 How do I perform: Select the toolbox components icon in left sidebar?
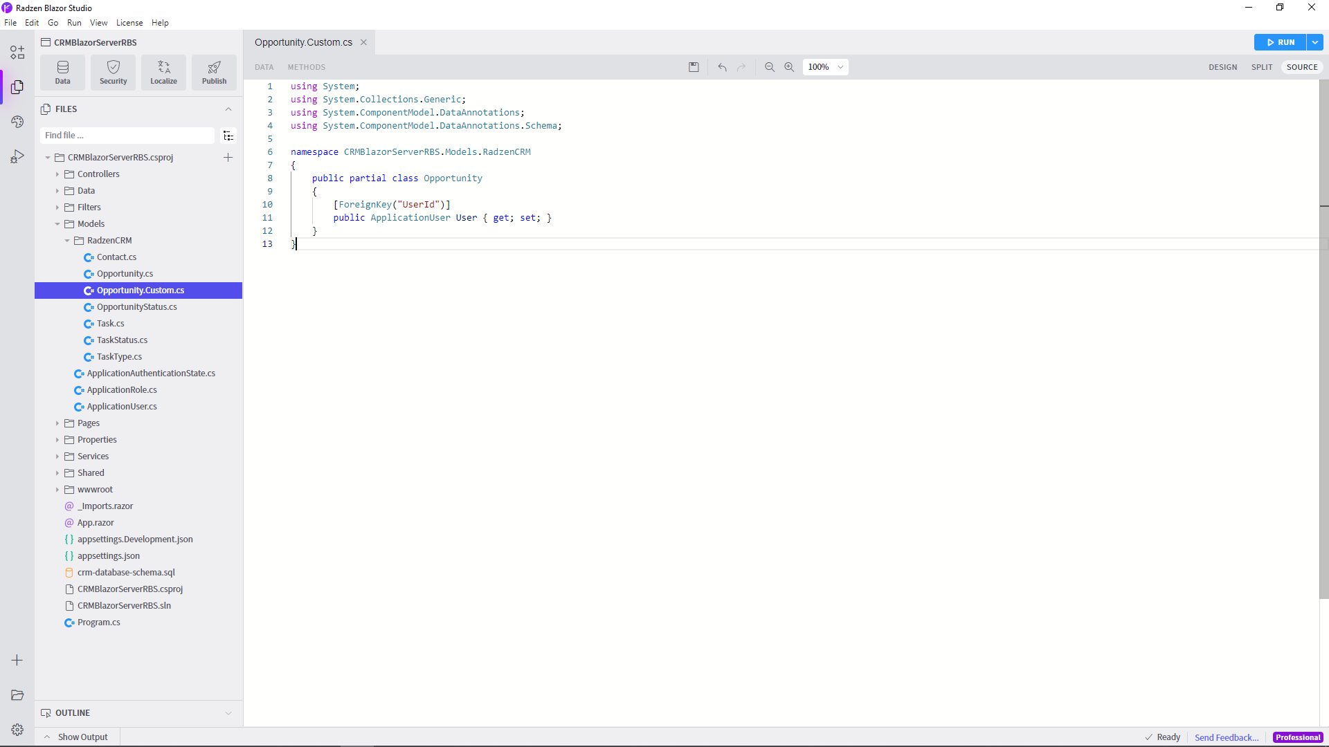pyautogui.click(x=17, y=53)
